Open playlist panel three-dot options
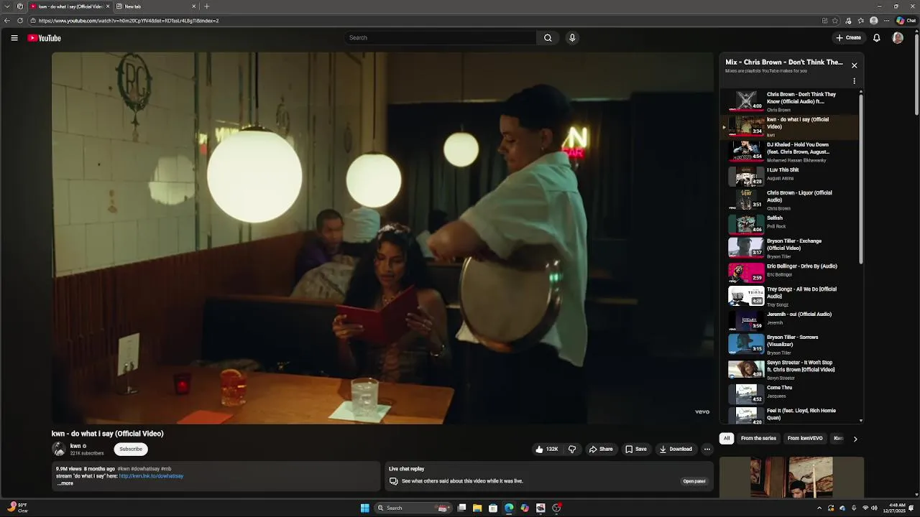This screenshot has height=517, width=920. (854, 81)
